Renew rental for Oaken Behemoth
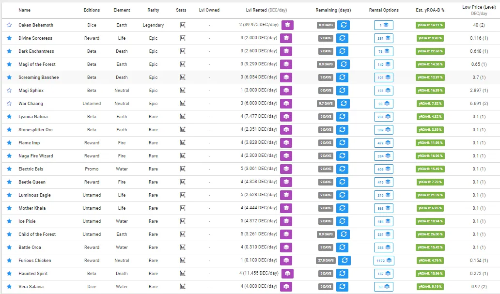 [344, 25]
